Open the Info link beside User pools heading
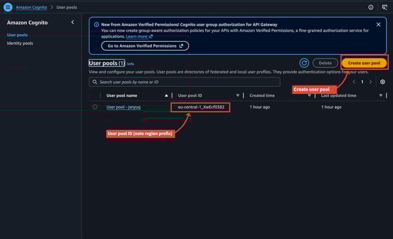Image resolution: width=393 pixels, height=239 pixels. (x=130, y=64)
